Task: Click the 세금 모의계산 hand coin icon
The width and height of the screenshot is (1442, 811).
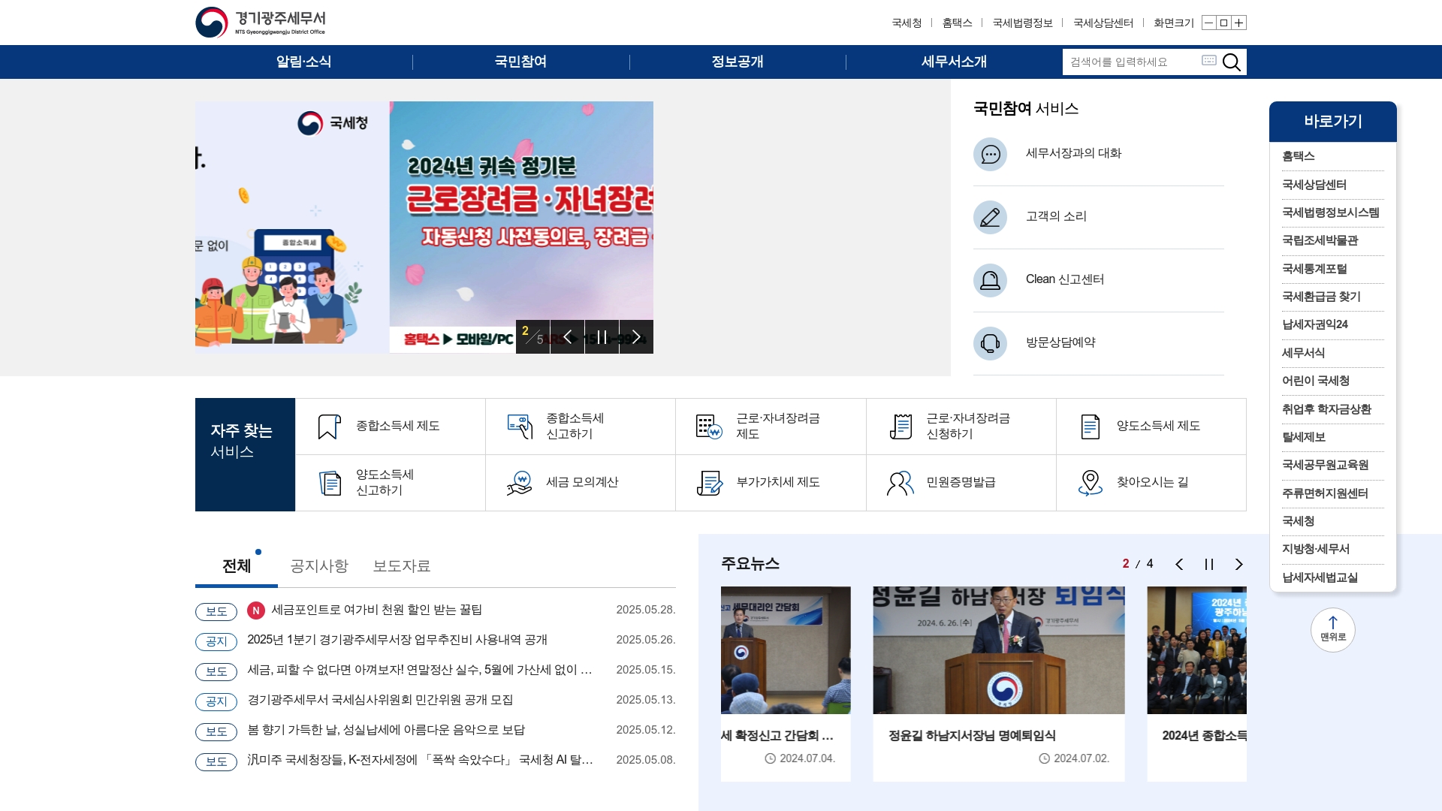Action: point(520,483)
